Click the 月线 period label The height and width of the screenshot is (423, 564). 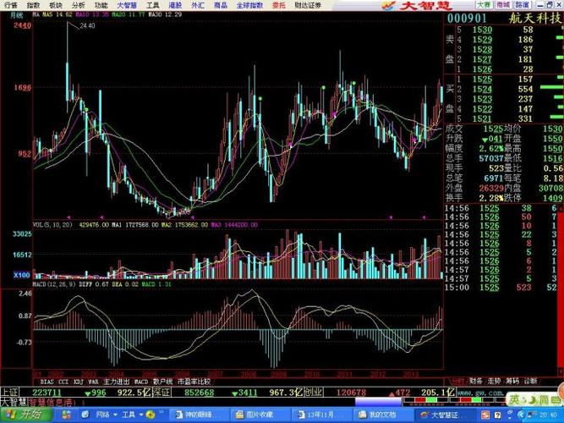(x=17, y=15)
